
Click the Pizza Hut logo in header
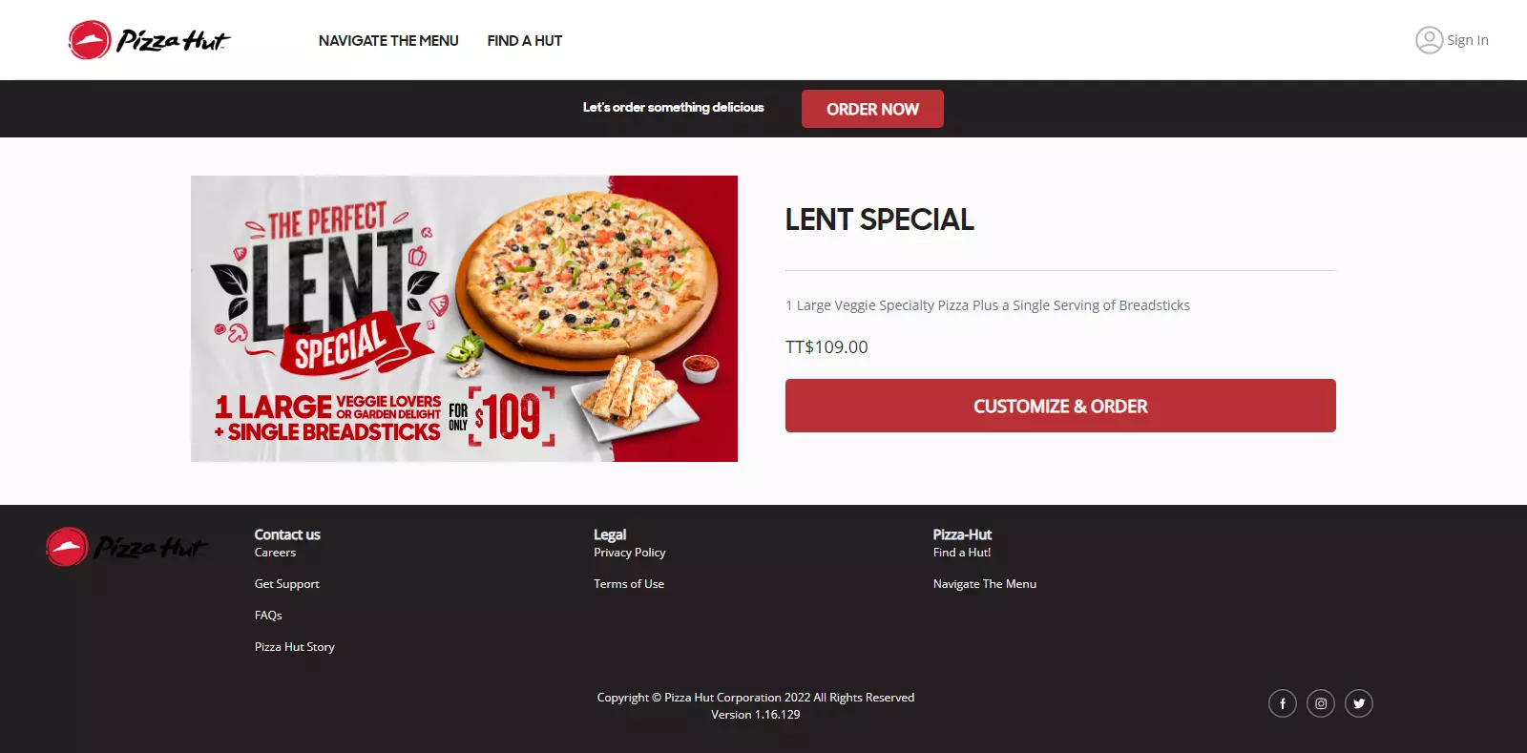pyautogui.click(x=149, y=40)
